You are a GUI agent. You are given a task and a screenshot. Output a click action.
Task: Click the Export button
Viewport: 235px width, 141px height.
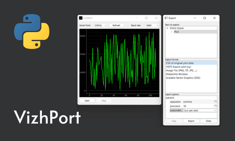coord(191,121)
